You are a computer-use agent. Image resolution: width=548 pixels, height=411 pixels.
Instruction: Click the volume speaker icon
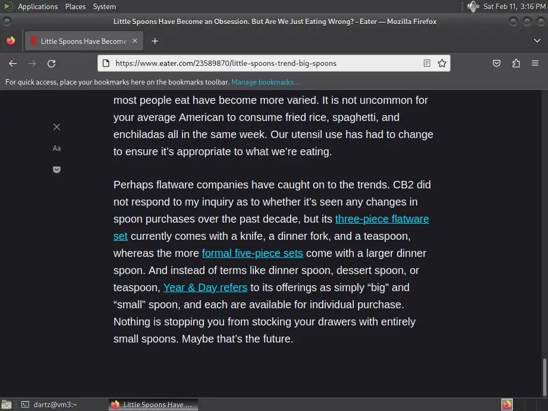473,6
